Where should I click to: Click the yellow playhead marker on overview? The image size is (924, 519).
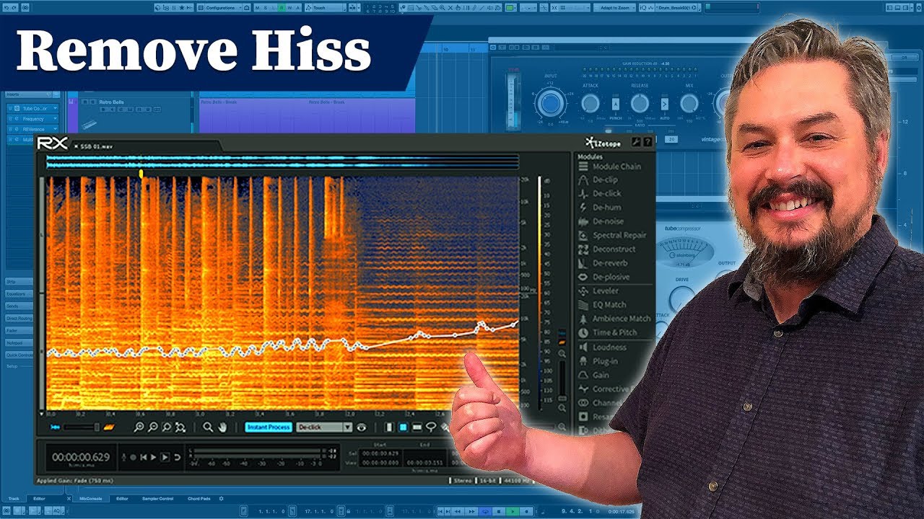(x=141, y=174)
